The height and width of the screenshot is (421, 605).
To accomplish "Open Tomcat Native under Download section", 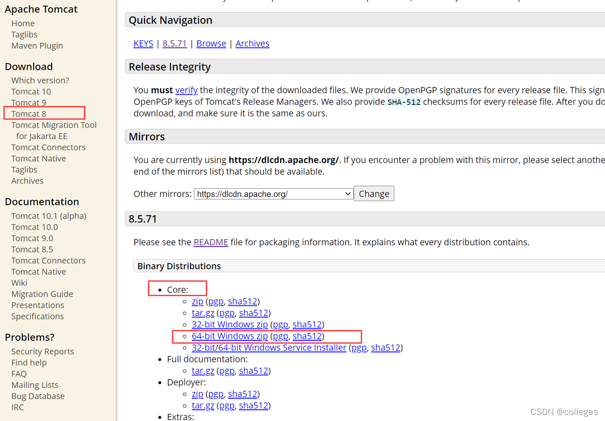I will [x=39, y=159].
